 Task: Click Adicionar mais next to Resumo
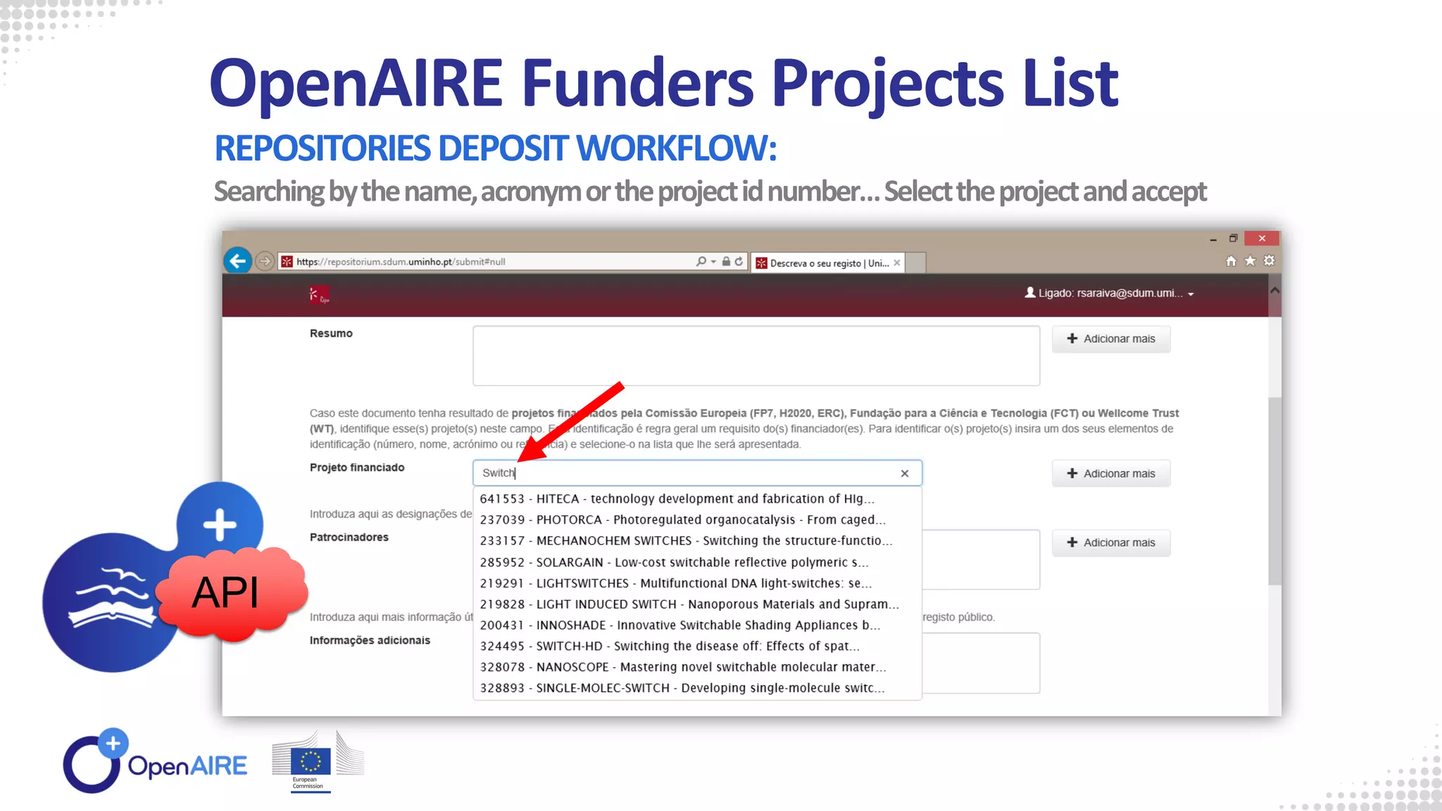[x=1111, y=339]
